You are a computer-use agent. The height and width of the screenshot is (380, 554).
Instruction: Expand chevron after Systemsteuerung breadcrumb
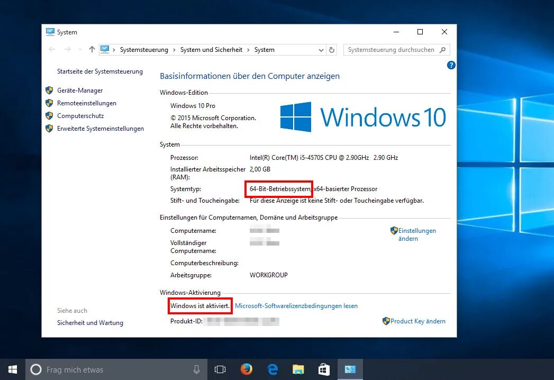(174, 50)
